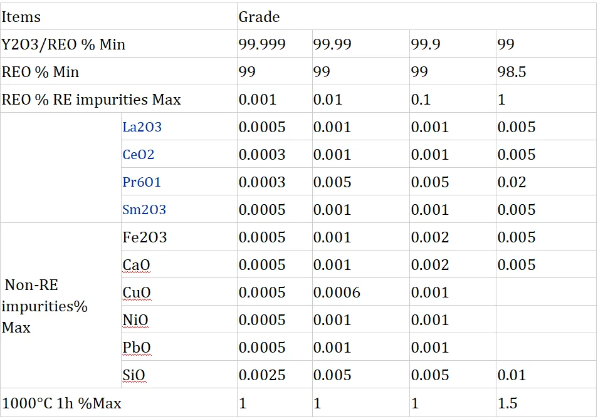Click the CaO row label
Screen dimensions: 598x419
(x=136, y=265)
